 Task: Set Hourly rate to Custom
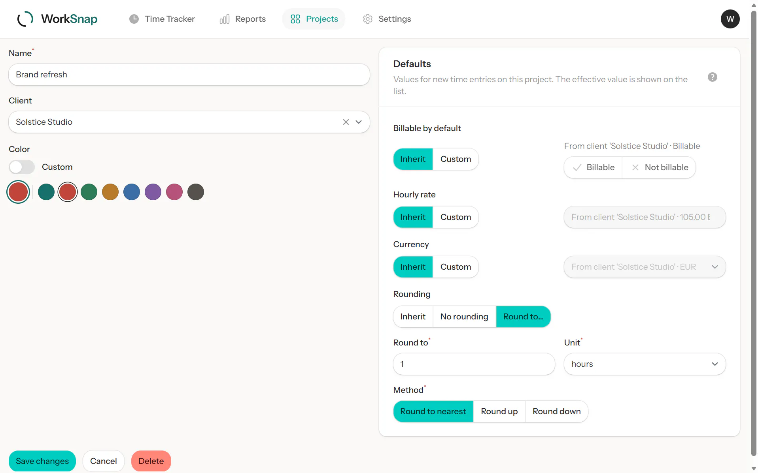tap(456, 217)
